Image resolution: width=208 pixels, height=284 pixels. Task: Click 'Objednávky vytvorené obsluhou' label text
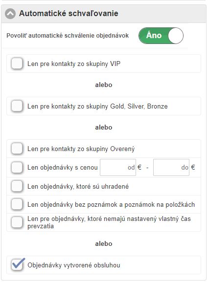pyautogui.click(x=74, y=265)
